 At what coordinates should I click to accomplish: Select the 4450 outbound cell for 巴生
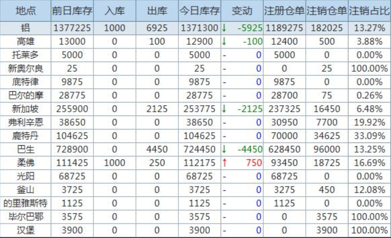click(157, 149)
